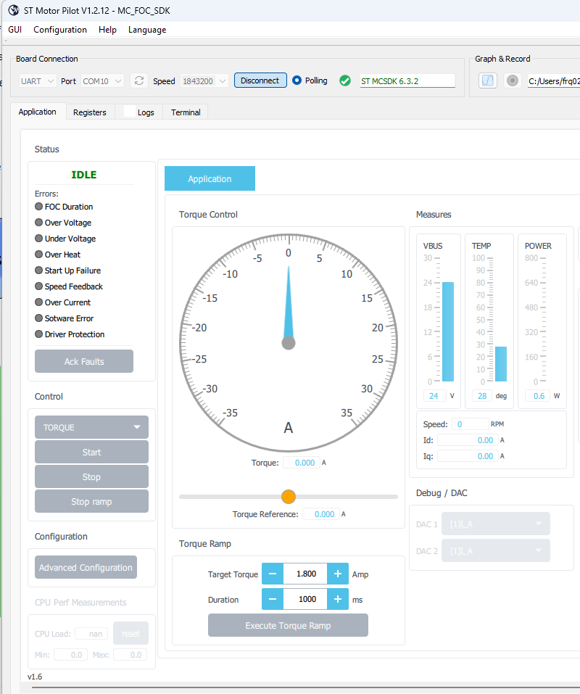Screen dimensions: 580x694
Task: Increase Target Torque with plus button
Action: tap(338, 574)
